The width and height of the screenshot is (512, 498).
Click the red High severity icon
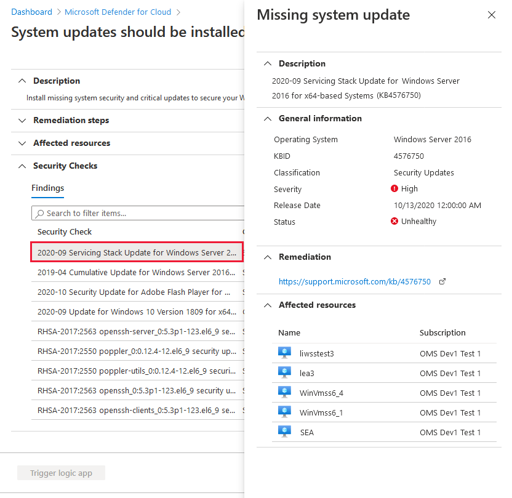click(394, 188)
